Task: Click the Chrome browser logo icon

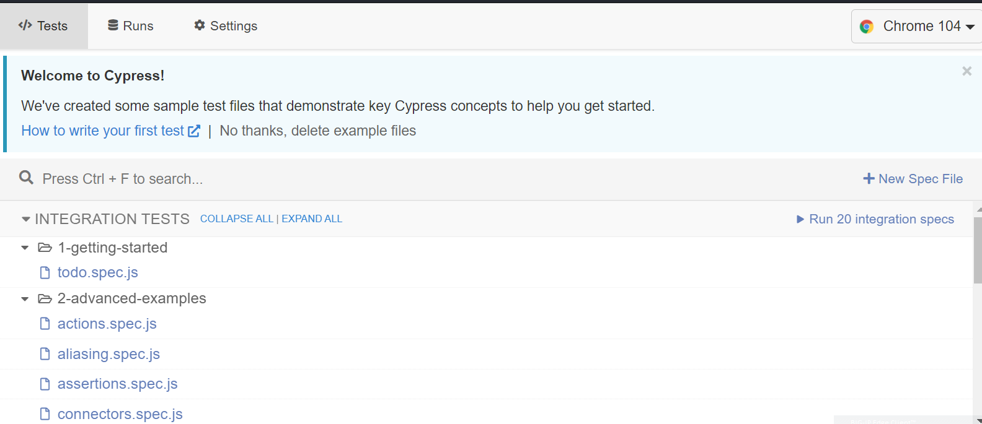Action: tap(867, 27)
